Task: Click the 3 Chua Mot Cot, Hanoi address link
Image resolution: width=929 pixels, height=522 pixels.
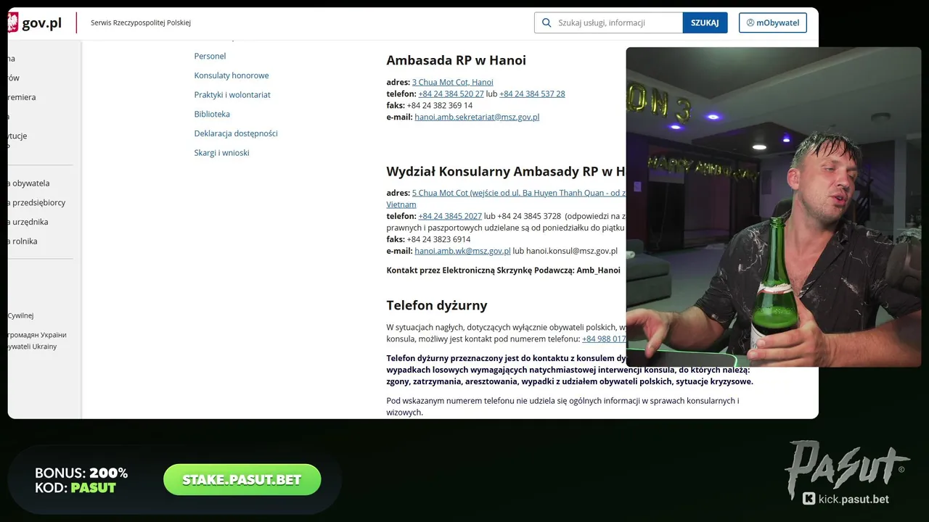Action: [x=452, y=82]
